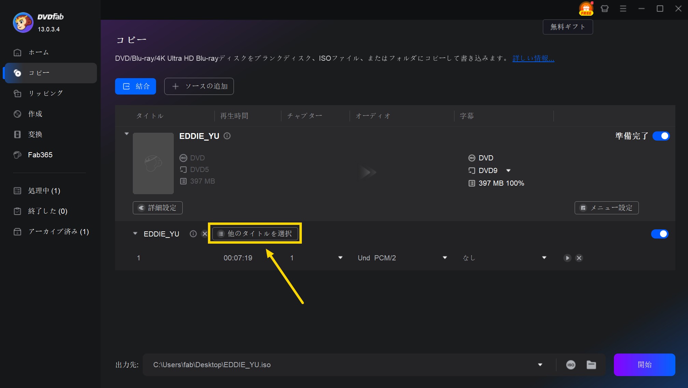Open the hamburger menu icon
The width and height of the screenshot is (688, 388).
[x=623, y=9]
